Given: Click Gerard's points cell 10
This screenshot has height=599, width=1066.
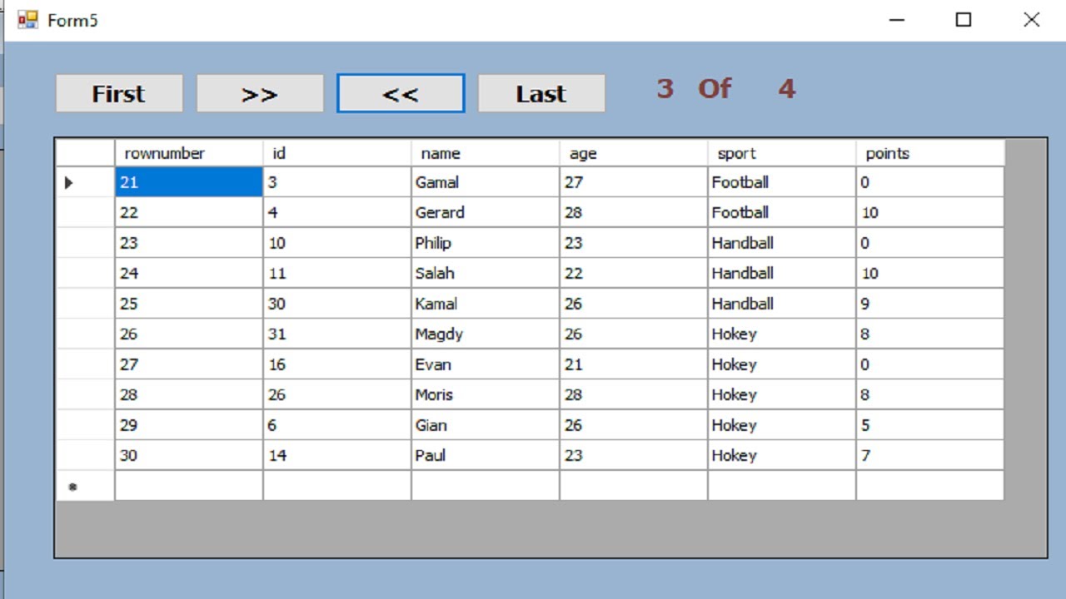Looking at the screenshot, I should click(x=930, y=212).
